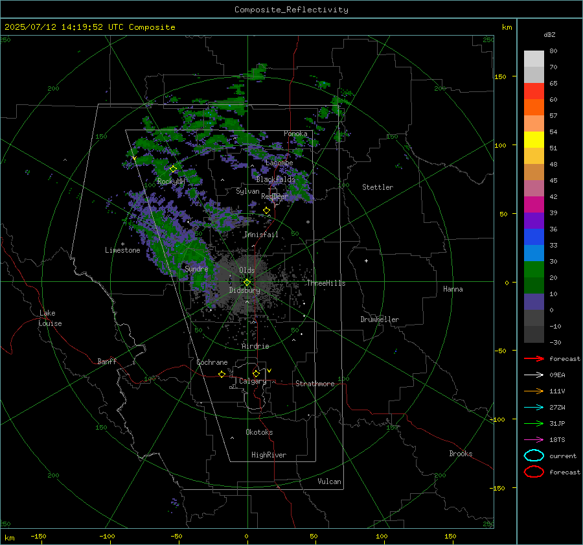Click the yellow diamond marker beside RockyMH
Image resolution: width=583 pixels, height=545 pixels.
pyautogui.click(x=173, y=169)
